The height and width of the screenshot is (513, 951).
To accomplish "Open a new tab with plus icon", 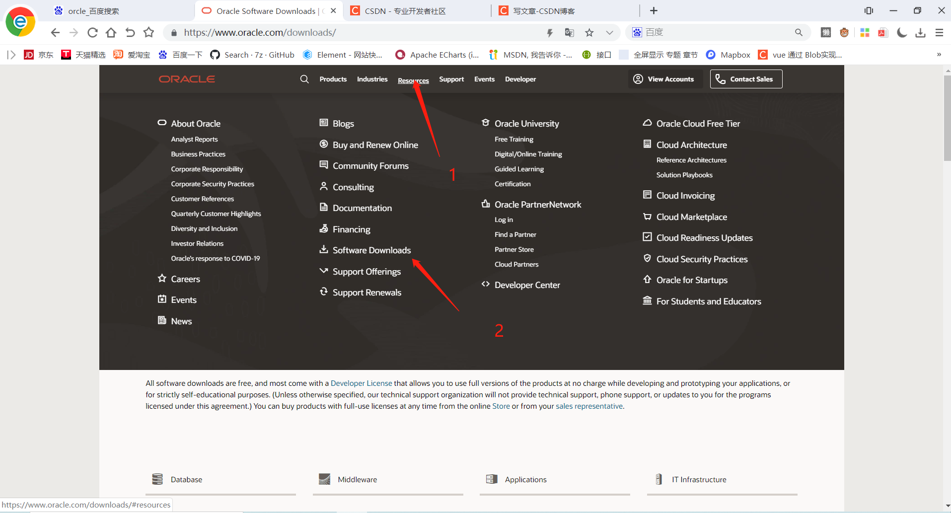I will (x=654, y=10).
